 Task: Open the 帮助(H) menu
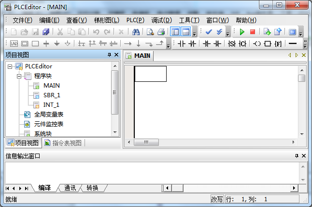click(246, 20)
